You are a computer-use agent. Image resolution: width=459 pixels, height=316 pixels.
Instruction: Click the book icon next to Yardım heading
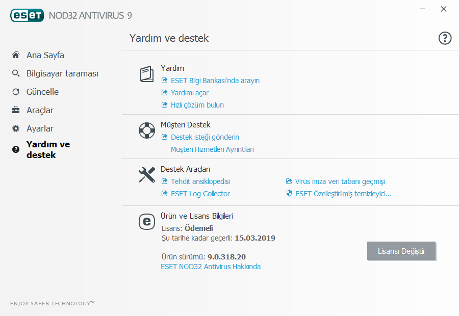[x=146, y=74]
